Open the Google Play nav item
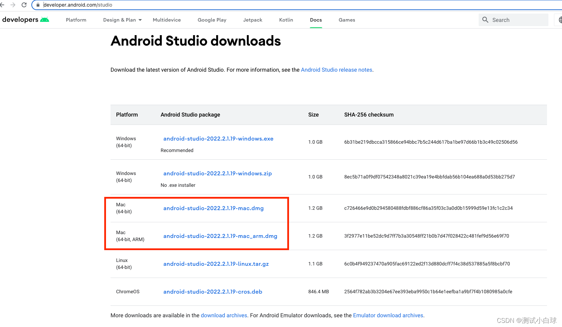The image size is (562, 327). (212, 20)
